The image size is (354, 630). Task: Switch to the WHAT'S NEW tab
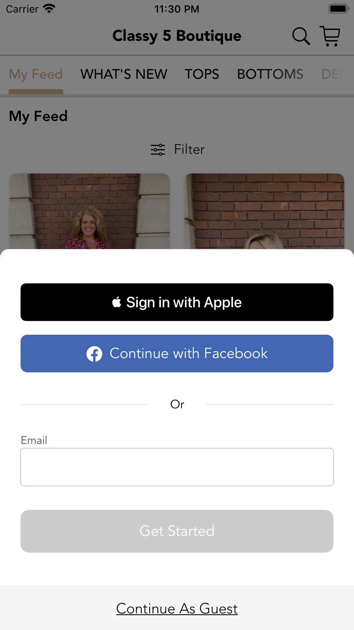click(124, 74)
